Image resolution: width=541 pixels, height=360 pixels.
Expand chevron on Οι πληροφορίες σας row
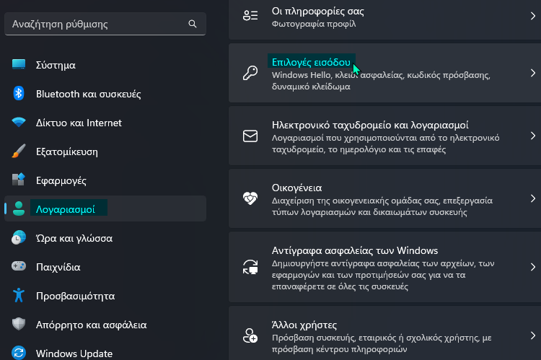point(533,16)
